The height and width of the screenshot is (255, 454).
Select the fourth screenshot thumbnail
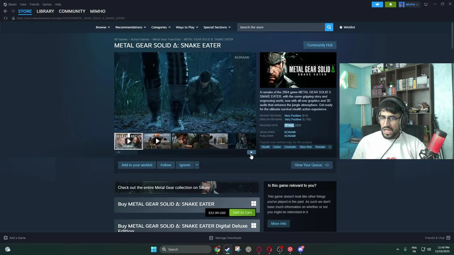coord(214,141)
